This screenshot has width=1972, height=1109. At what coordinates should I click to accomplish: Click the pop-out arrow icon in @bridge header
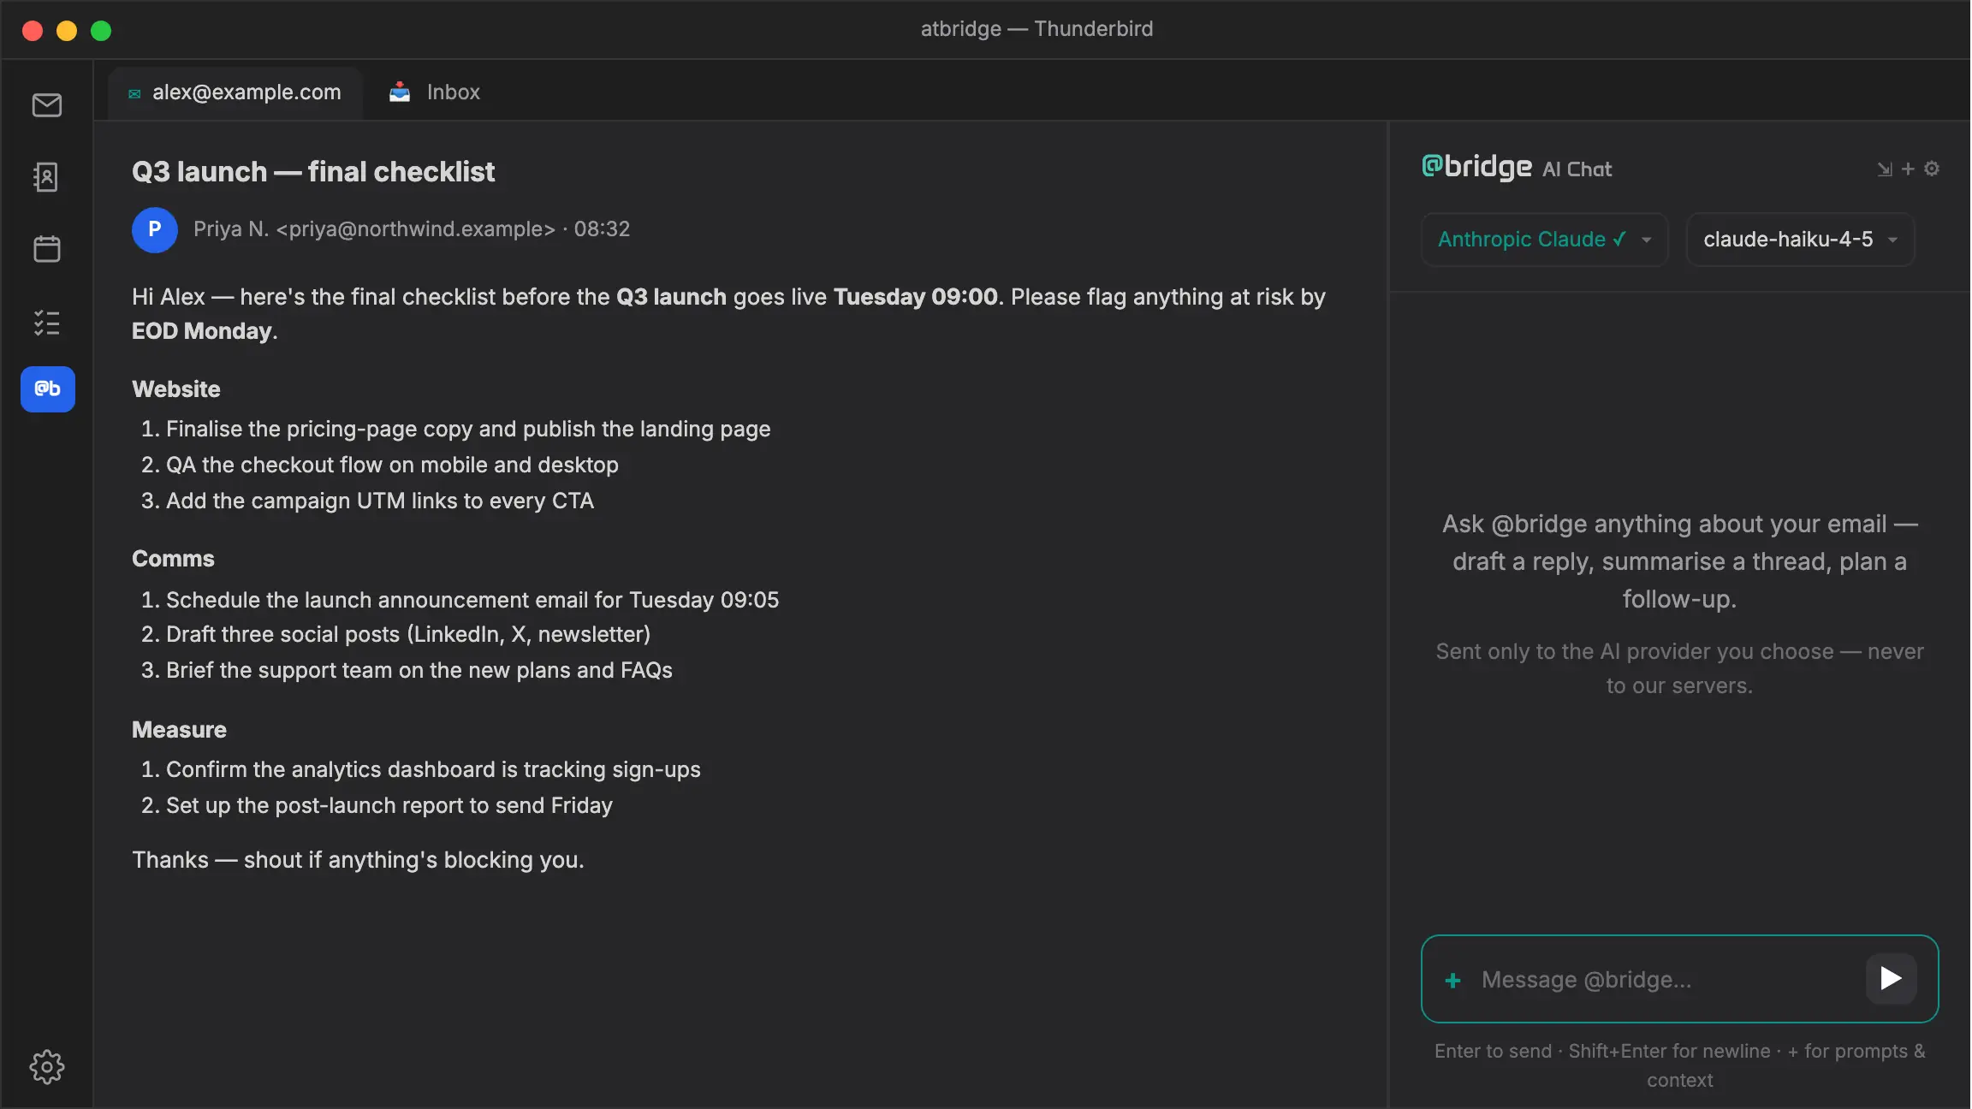click(1884, 169)
